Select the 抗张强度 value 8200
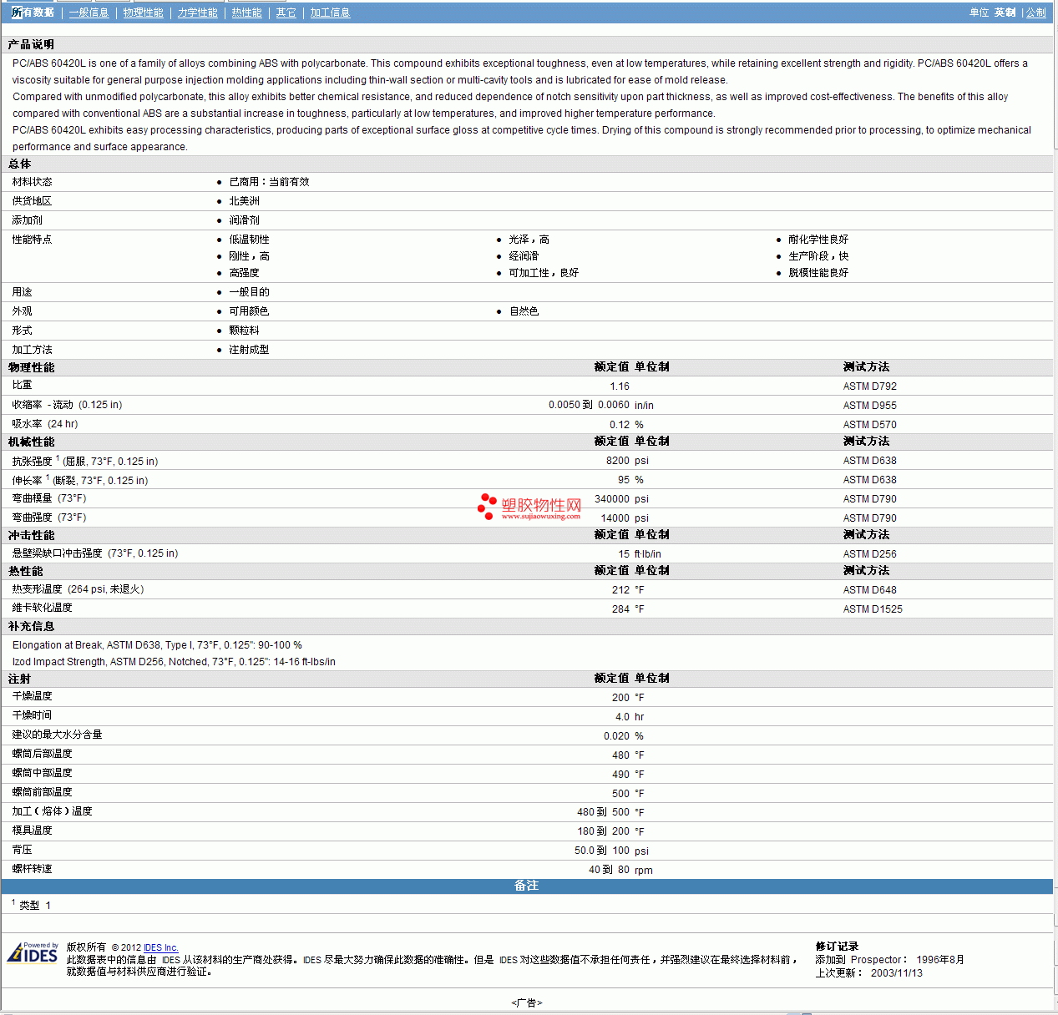1058x1015 pixels. (618, 461)
